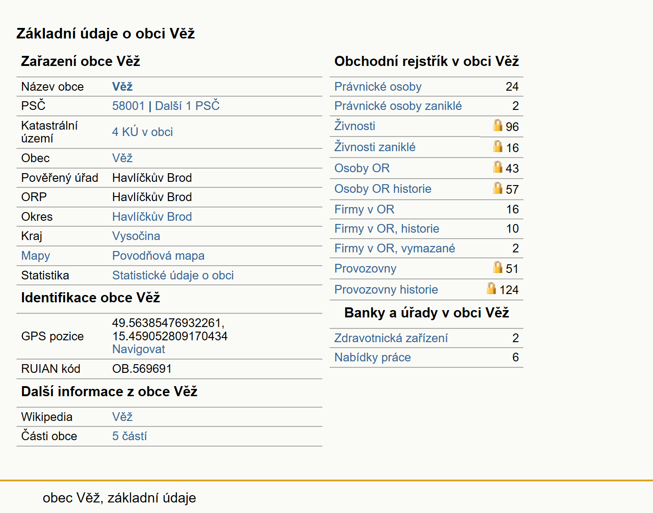This screenshot has width=653, height=513.
Task: Go to the Vysočina region link
Action: coord(136,236)
